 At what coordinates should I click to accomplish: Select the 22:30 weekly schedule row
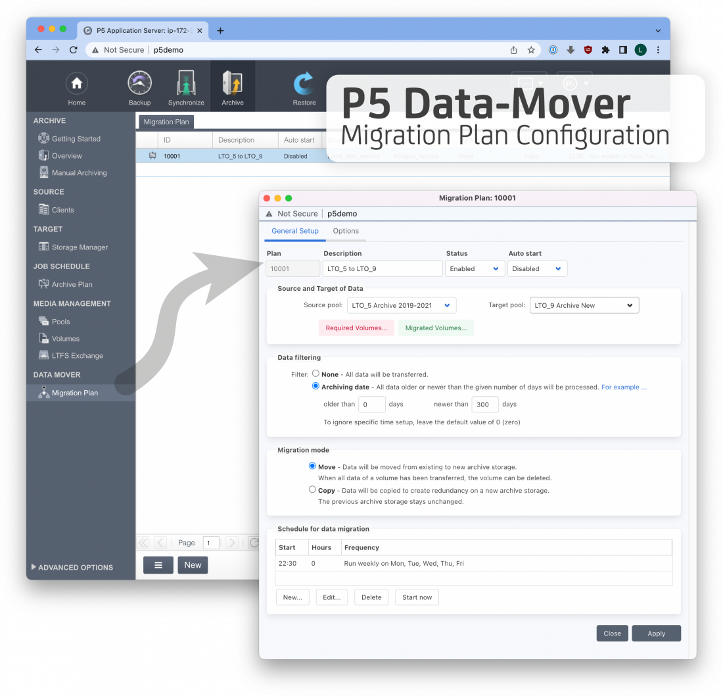click(473, 564)
